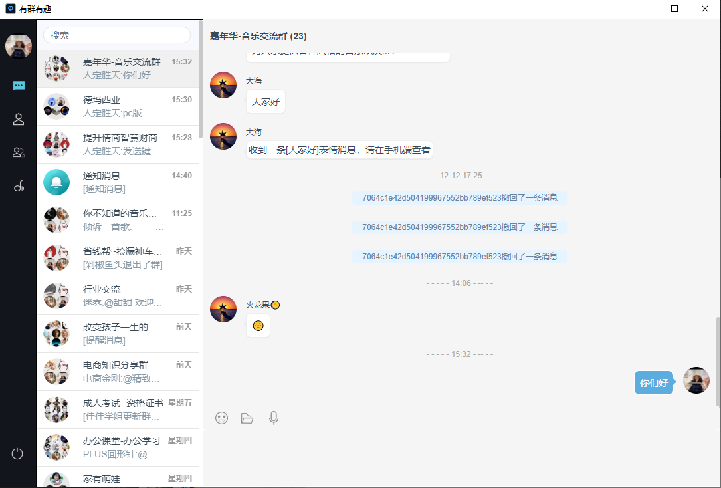
Task: Click 火龙果's avatar
Action: [223, 309]
